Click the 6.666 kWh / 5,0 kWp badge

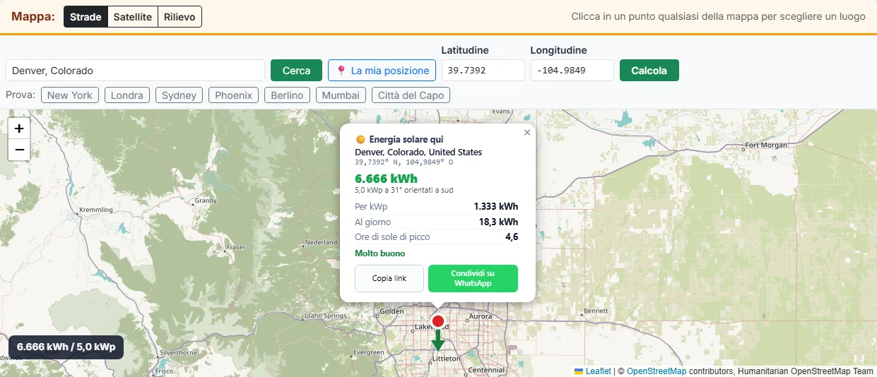click(66, 347)
